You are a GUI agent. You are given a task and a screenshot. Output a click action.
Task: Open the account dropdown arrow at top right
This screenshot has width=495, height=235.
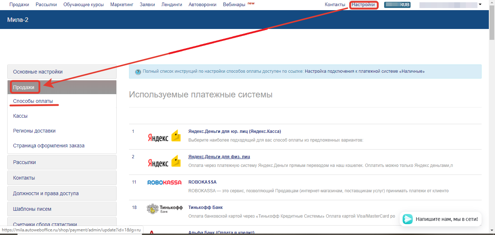click(480, 5)
